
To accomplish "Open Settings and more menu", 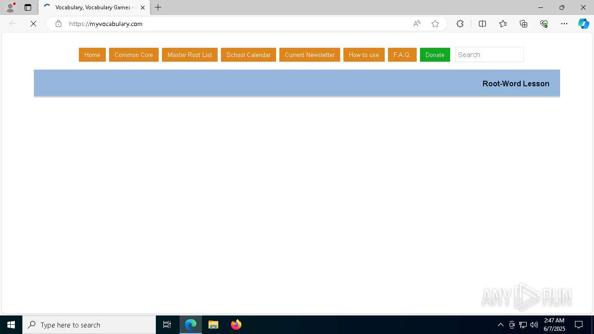I will point(564,24).
